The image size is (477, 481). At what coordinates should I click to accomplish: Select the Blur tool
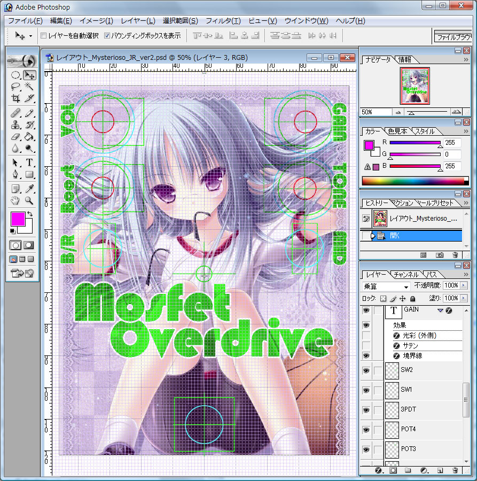15,148
